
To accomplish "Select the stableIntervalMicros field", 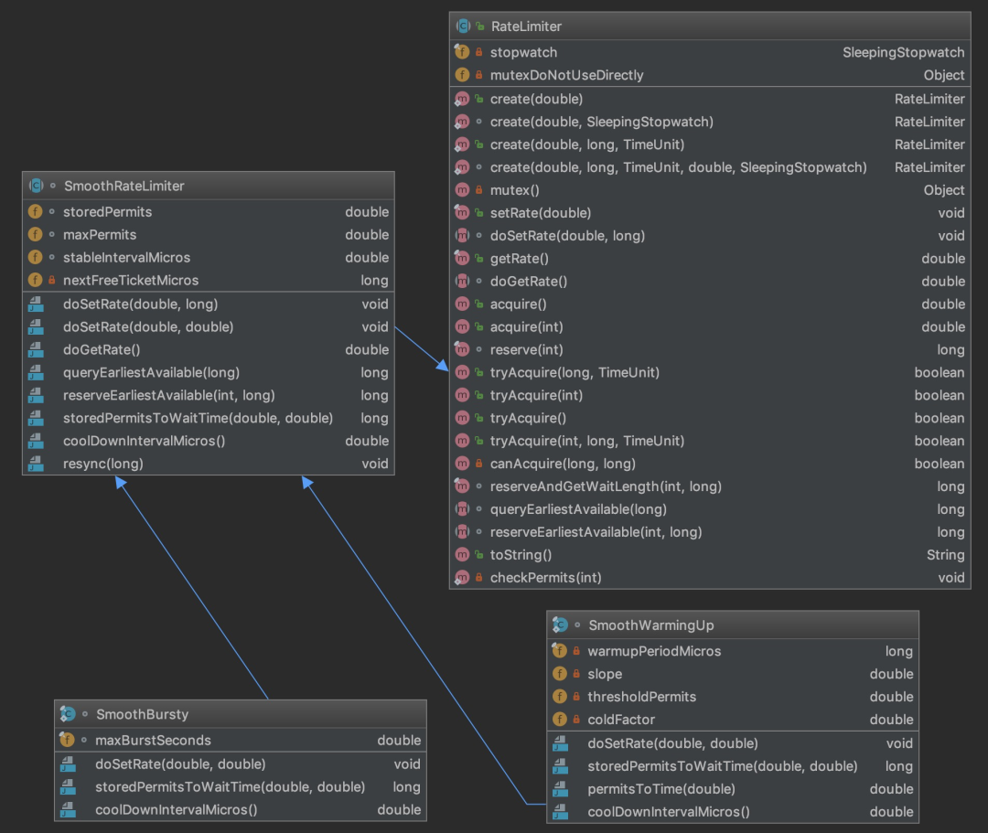I will (126, 258).
